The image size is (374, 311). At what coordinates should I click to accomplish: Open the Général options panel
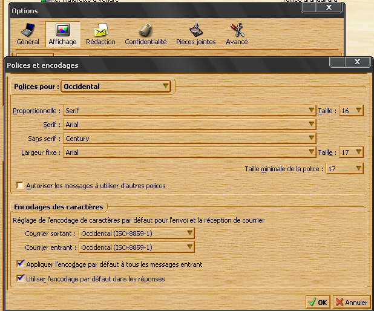point(28,34)
